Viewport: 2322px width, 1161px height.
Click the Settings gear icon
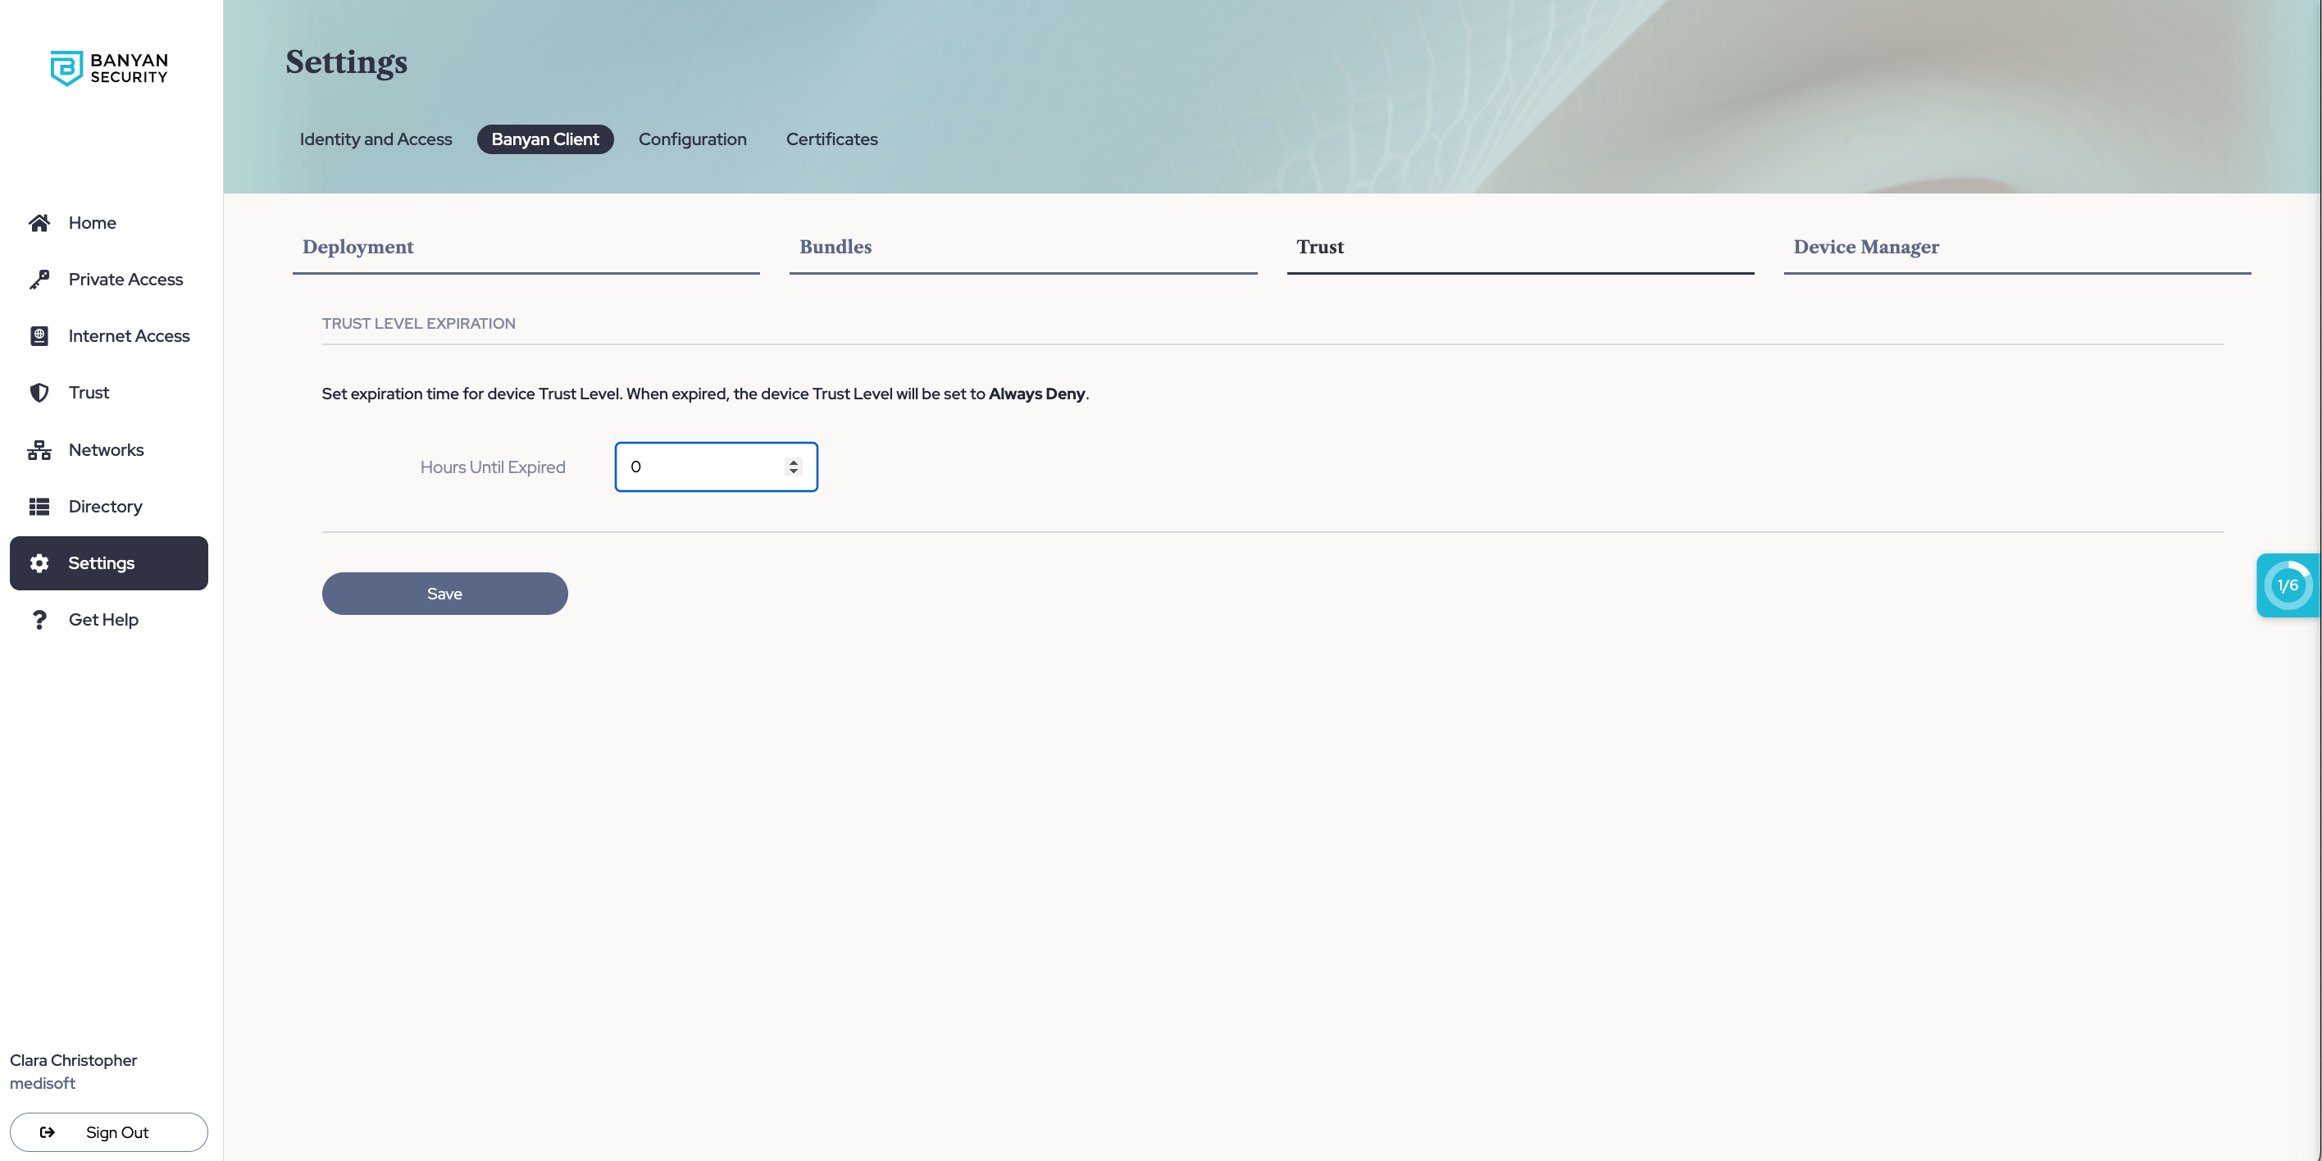[39, 563]
